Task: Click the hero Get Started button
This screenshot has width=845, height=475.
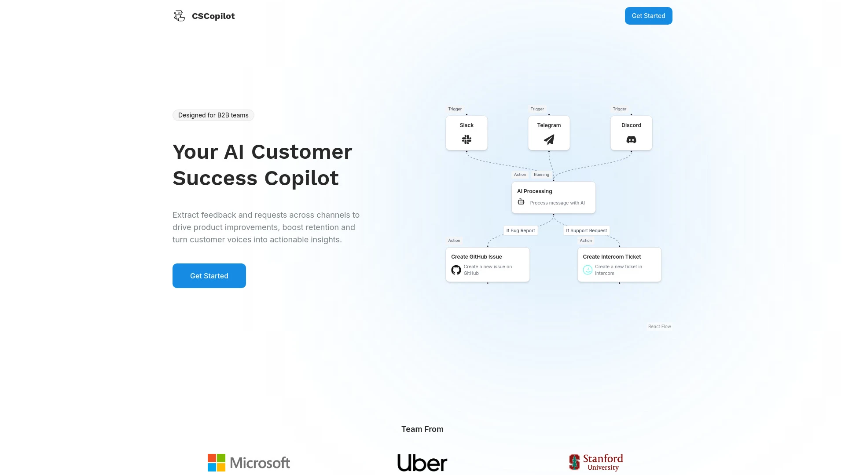Action: pos(209,275)
